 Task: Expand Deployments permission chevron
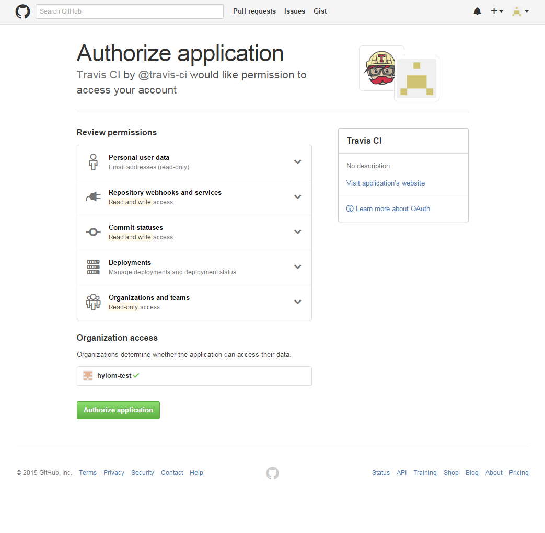click(x=297, y=267)
